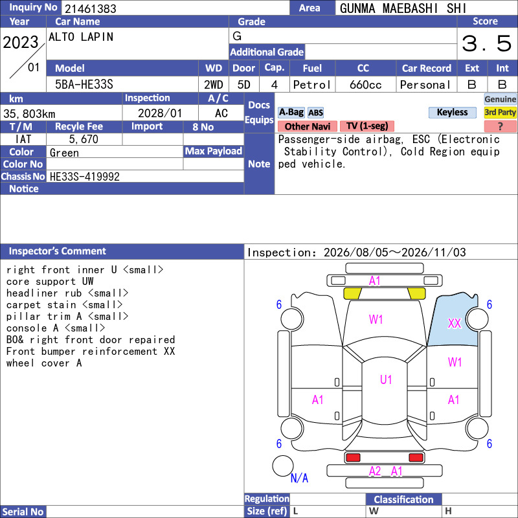518x518 pixels.
Task: Click the red question mark badge
Action: (x=500, y=126)
